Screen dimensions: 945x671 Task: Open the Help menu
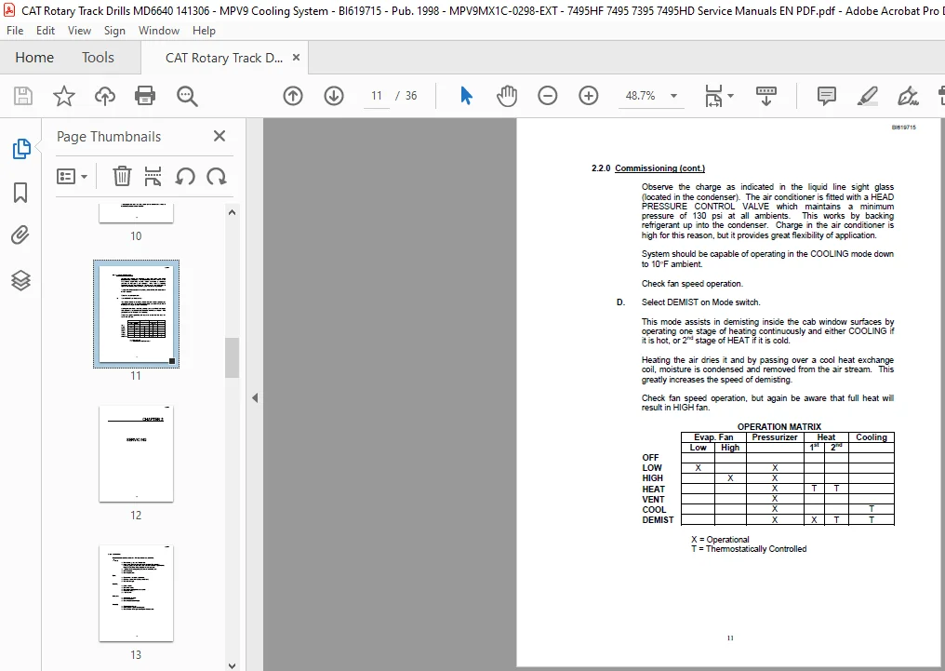[x=204, y=30]
